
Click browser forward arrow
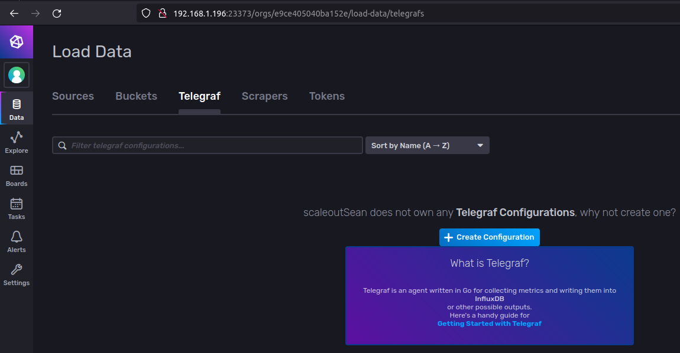click(x=35, y=14)
